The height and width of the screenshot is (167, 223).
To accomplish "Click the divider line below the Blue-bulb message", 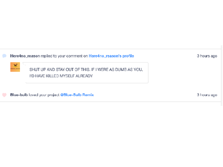I will click(111, 102).
